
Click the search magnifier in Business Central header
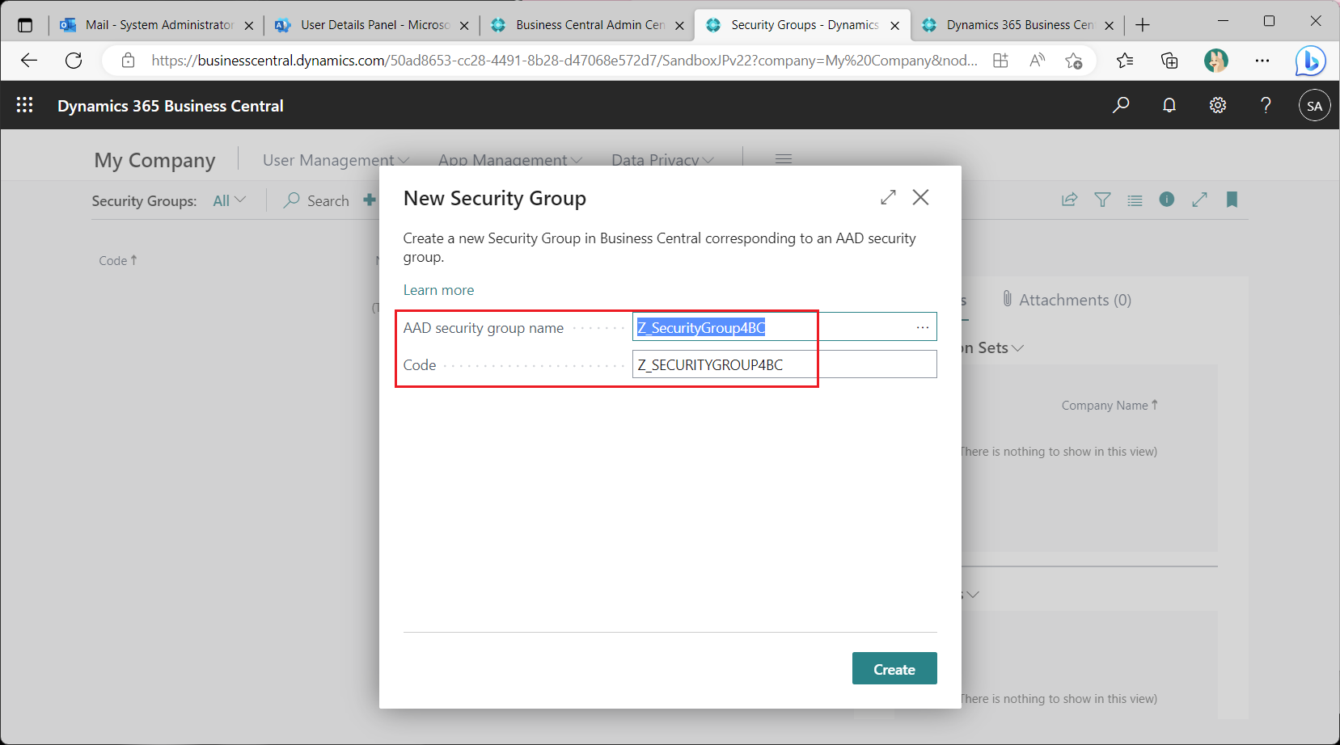pyautogui.click(x=1121, y=105)
